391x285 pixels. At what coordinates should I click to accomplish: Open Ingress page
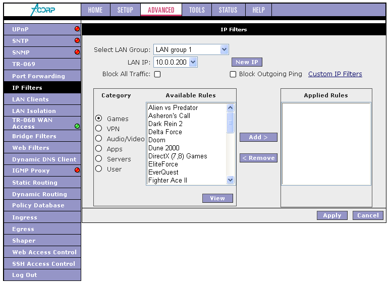click(42, 217)
